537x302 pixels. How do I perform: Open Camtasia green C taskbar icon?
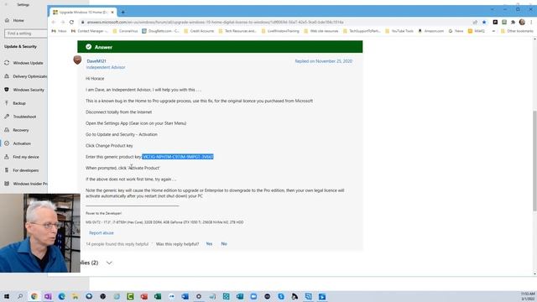pos(130,296)
